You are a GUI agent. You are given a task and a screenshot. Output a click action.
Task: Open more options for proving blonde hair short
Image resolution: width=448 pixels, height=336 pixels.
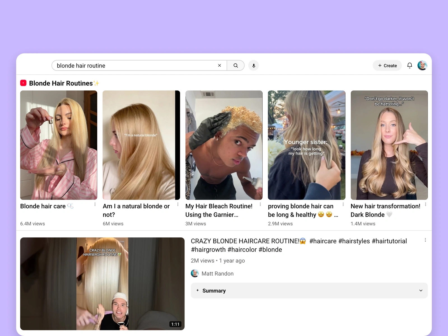343,205
